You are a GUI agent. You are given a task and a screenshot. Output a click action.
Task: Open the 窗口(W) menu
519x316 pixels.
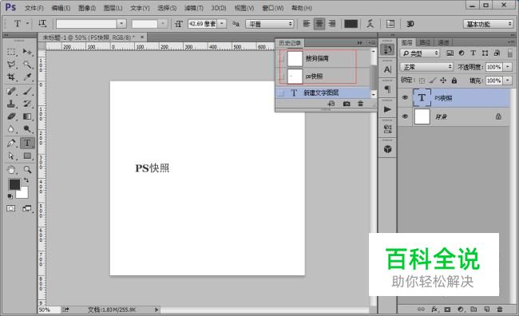pyautogui.click(x=273, y=8)
